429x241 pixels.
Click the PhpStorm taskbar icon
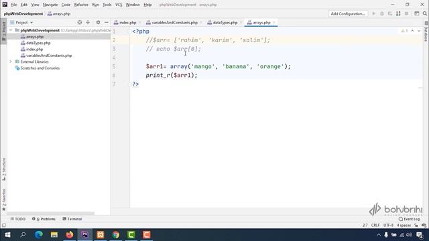[x=85, y=235]
